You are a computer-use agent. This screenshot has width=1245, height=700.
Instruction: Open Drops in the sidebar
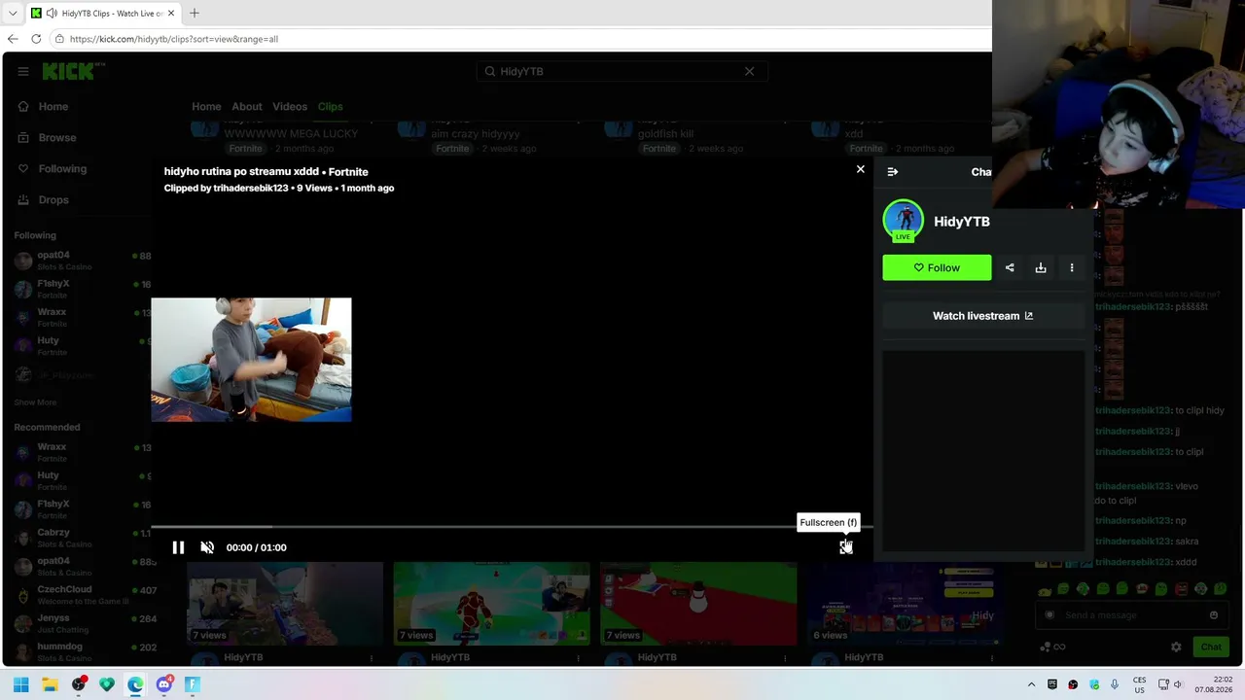pos(53,199)
